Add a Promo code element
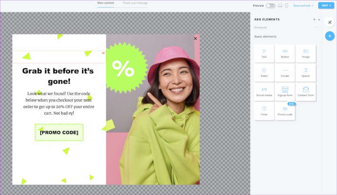This screenshot has width=337, height=195. pyautogui.click(x=285, y=111)
